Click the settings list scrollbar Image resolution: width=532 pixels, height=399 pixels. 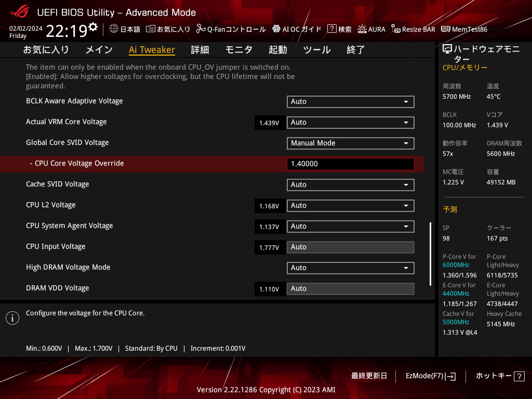pos(430,254)
